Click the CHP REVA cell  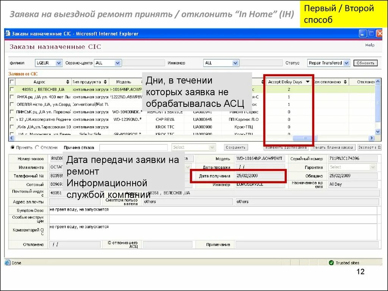(165, 119)
